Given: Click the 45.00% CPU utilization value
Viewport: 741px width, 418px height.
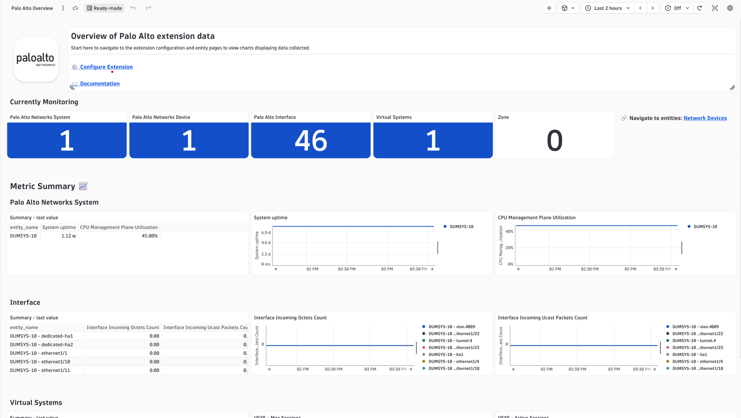Looking at the screenshot, I should (150, 236).
